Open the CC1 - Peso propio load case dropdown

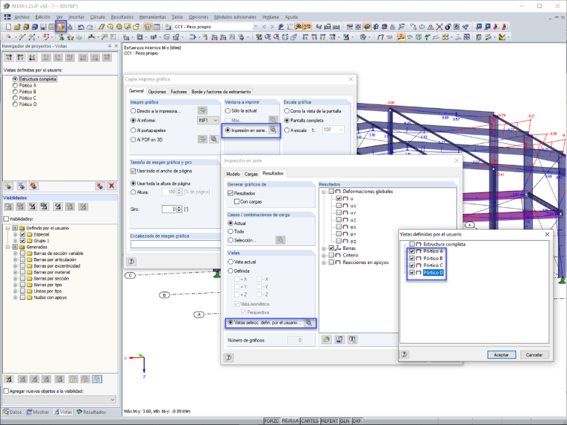[255, 27]
